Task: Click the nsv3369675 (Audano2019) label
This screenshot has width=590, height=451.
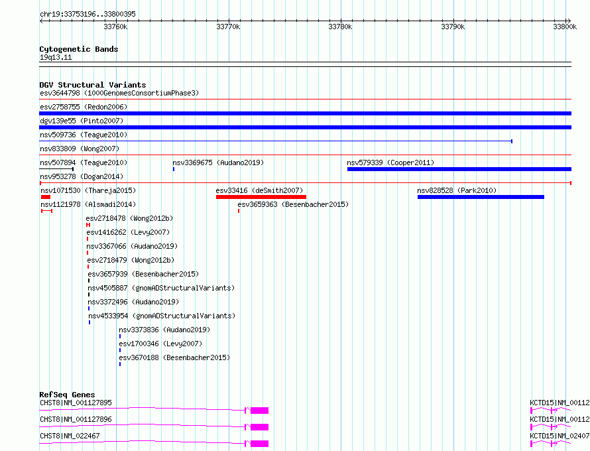Action: [x=218, y=162]
